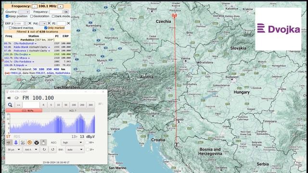
Task: Select the 93.9h Rádio Blaník station row
Action: [38, 47]
